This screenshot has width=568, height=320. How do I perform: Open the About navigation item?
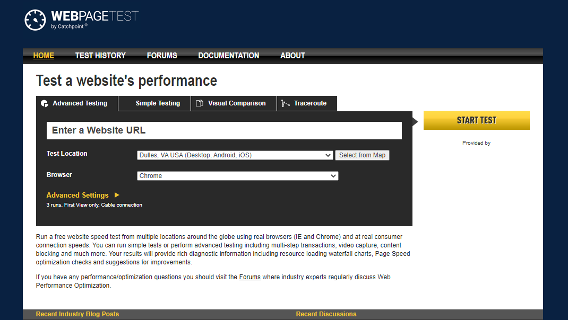pyautogui.click(x=292, y=56)
